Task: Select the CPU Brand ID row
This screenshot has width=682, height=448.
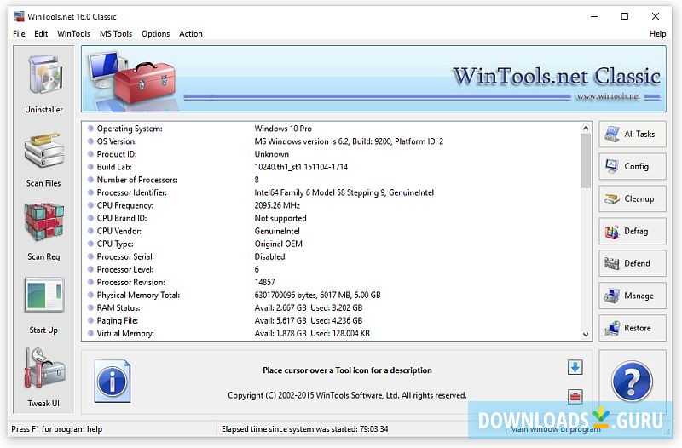Action: point(333,218)
